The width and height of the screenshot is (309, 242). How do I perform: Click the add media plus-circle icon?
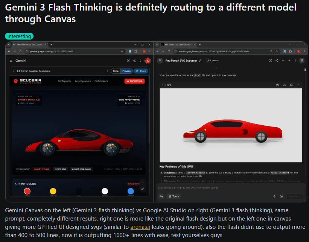pyautogui.click(x=282, y=196)
